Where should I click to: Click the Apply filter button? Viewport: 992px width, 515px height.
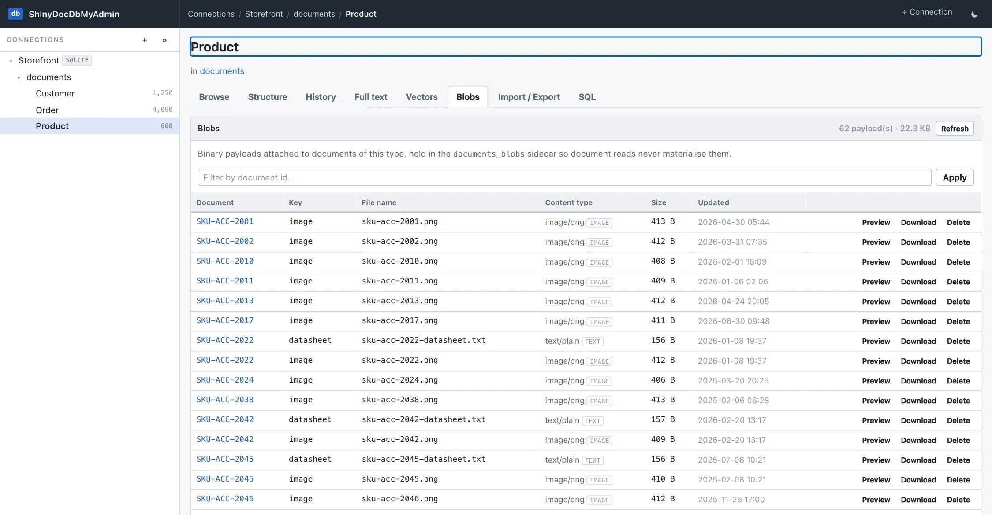pos(955,177)
